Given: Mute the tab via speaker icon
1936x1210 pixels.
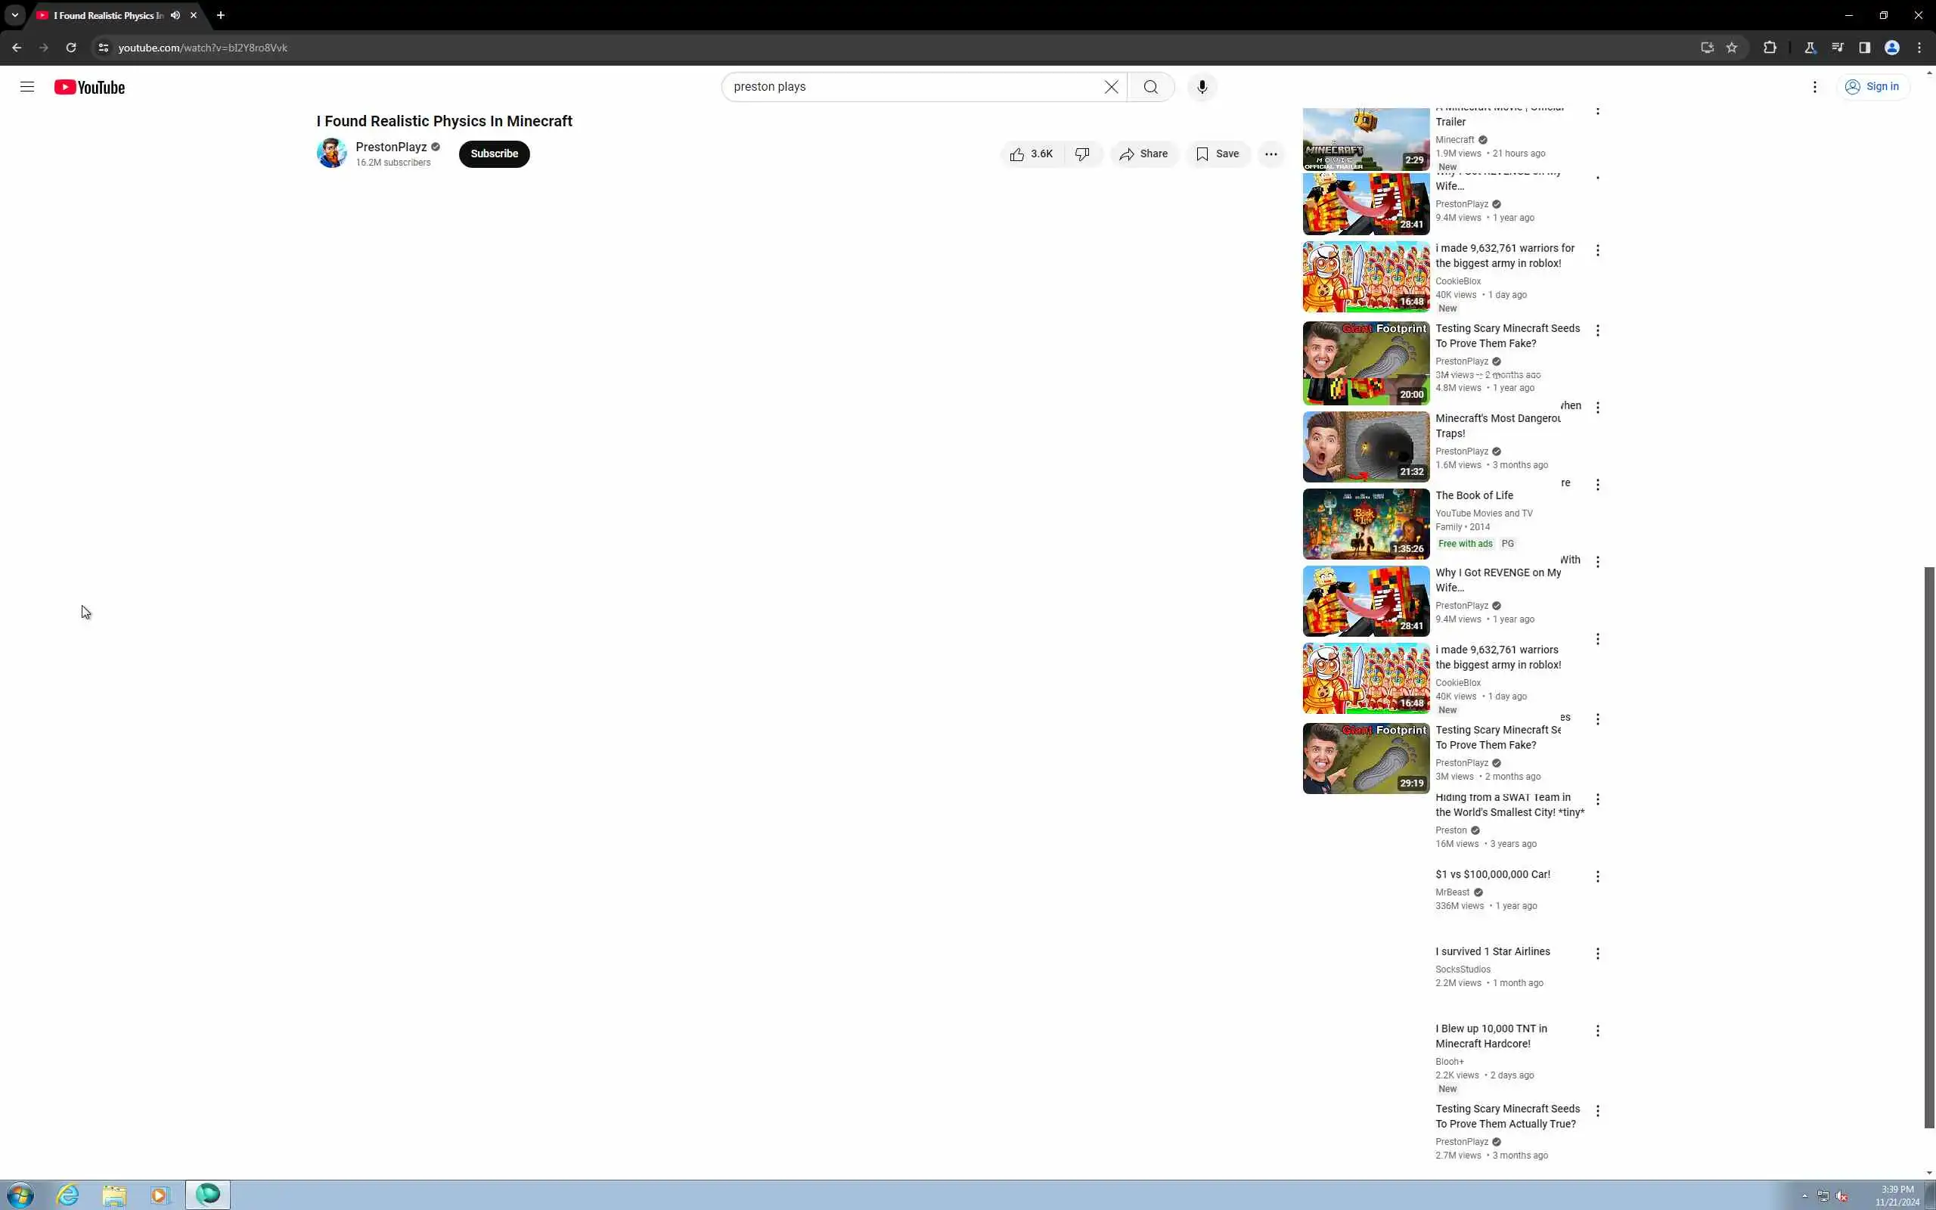Looking at the screenshot, I should (x=175, y=15).
